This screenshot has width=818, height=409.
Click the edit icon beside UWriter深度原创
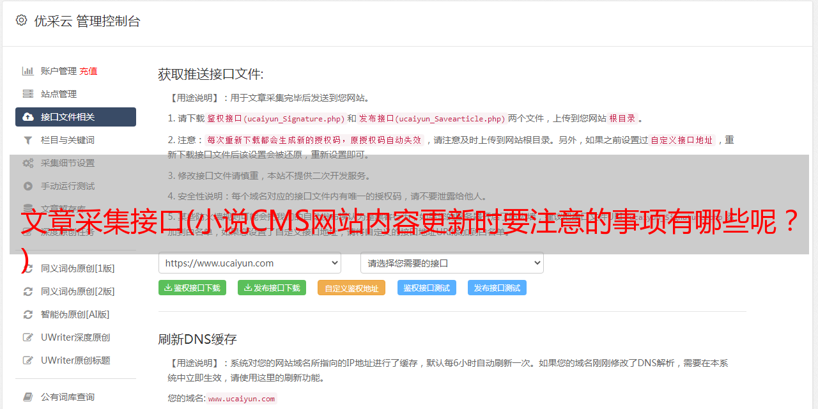point(28,337)
